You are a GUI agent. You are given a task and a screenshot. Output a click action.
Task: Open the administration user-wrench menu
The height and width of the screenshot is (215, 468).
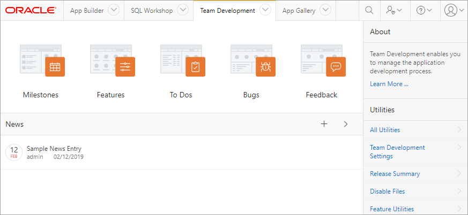[x=393, y=10]
